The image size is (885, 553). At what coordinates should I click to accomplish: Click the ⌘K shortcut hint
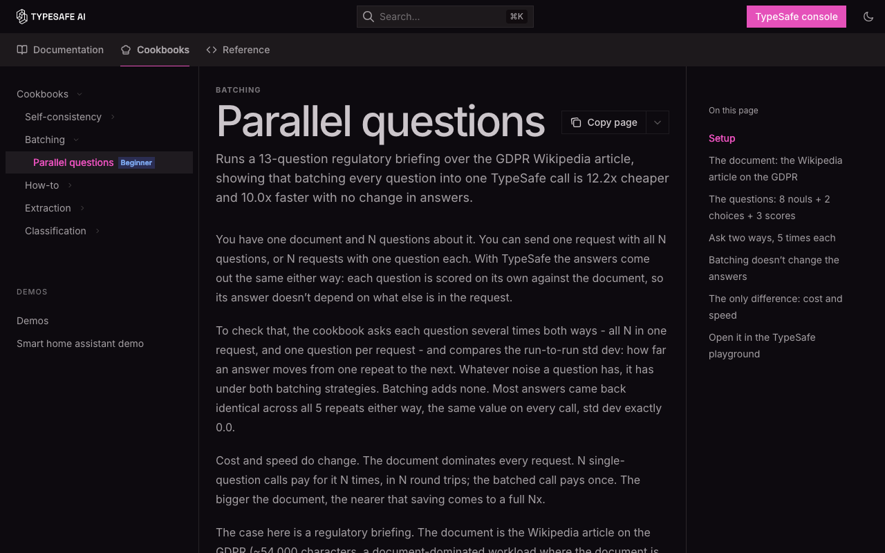tap(516, 17)
